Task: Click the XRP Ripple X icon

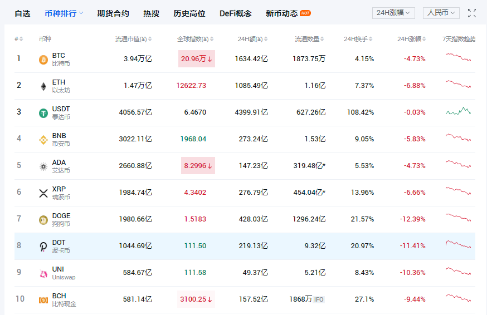Action: point(43,193)
